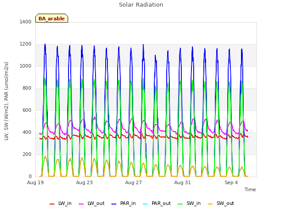Screen dimensions: 283x212
Task: Click the Aug 27 x-axis tick label
Action: pyautogui.click(x=134, y=182)
